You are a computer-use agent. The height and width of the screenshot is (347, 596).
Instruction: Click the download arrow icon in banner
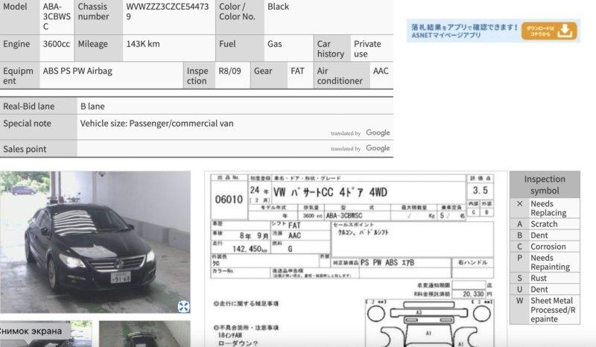tap(565, 30)
